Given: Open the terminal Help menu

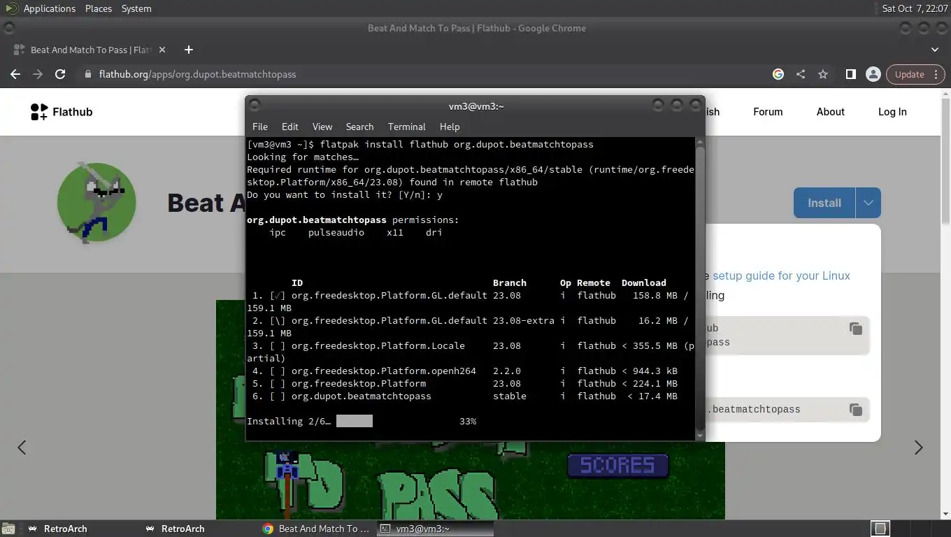Looking at the screenshot, I should tap(450, 127).
